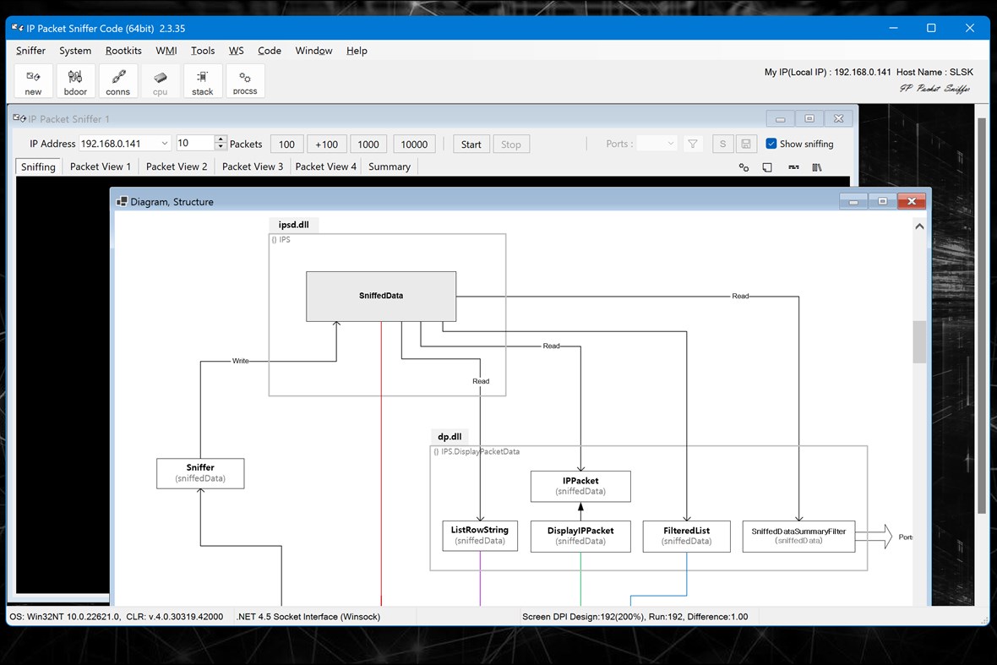Click the diagram vertical scrollbar thumb
The height and width of the screenshot is (665, 997).
click(x=919, y=342)
